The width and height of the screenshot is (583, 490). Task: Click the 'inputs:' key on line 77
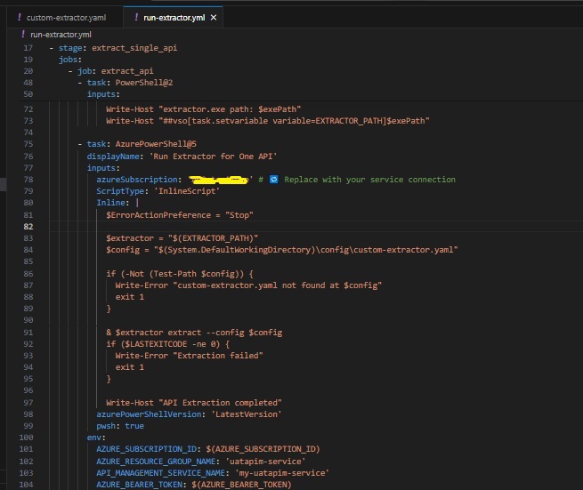coord(103,168)
